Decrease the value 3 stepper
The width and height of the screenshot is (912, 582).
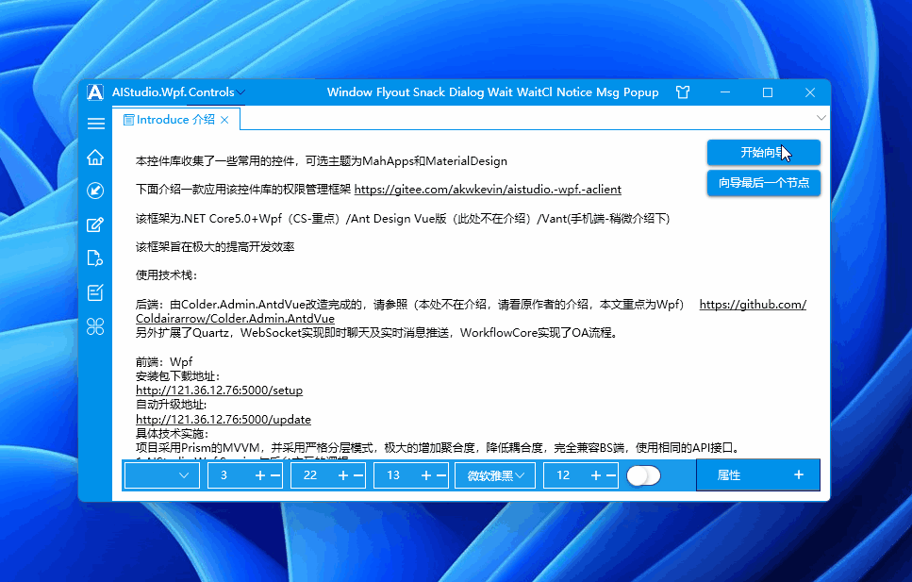click(275, 475)
